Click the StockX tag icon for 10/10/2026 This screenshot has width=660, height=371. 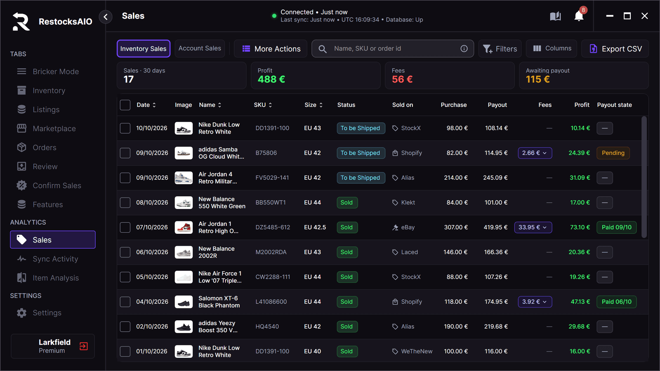tap(395, 128)
